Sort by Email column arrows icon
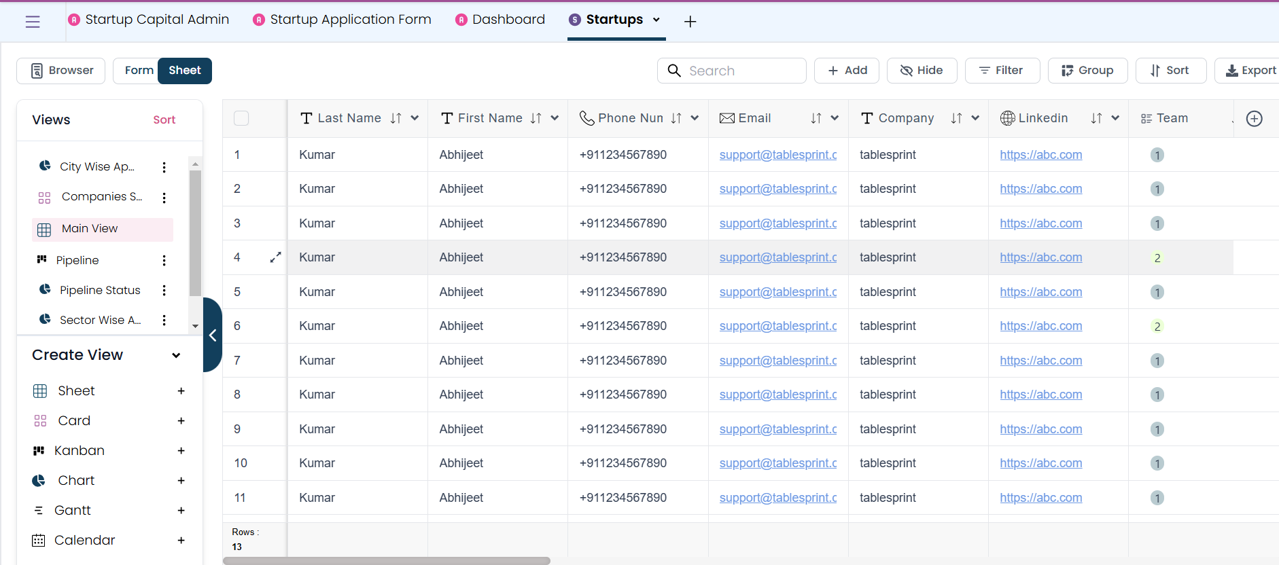1279x565 pixels. coord(816,118)
